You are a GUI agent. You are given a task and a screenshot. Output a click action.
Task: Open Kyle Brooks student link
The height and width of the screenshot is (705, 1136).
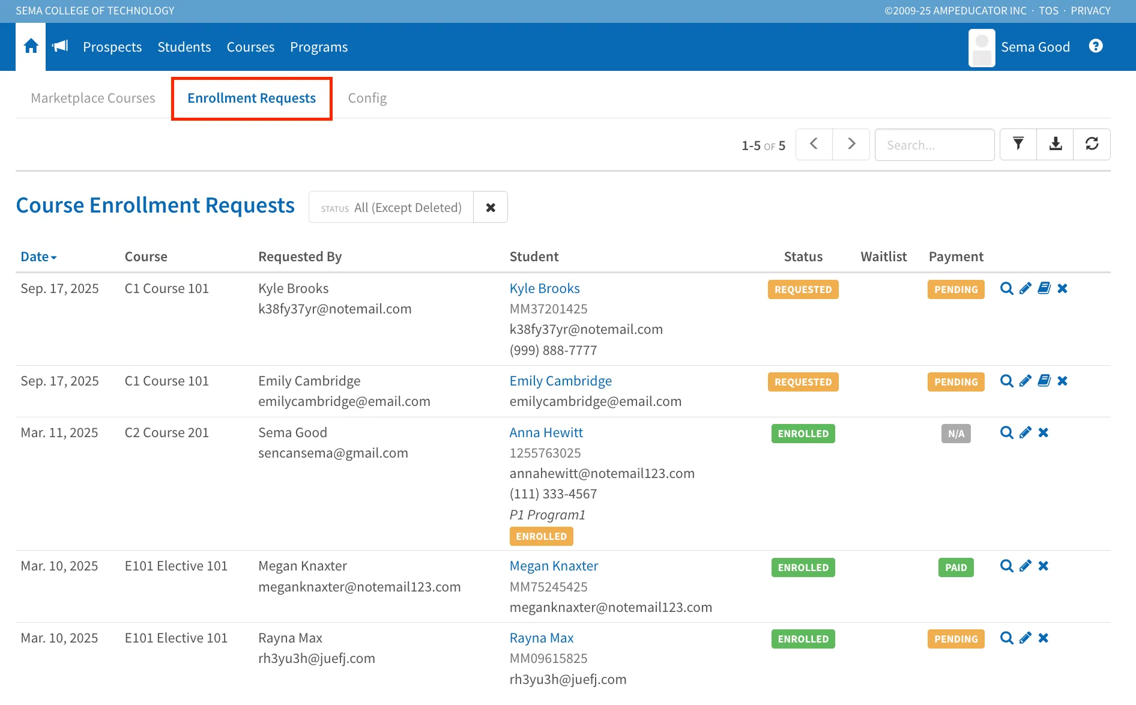(545, 289)
